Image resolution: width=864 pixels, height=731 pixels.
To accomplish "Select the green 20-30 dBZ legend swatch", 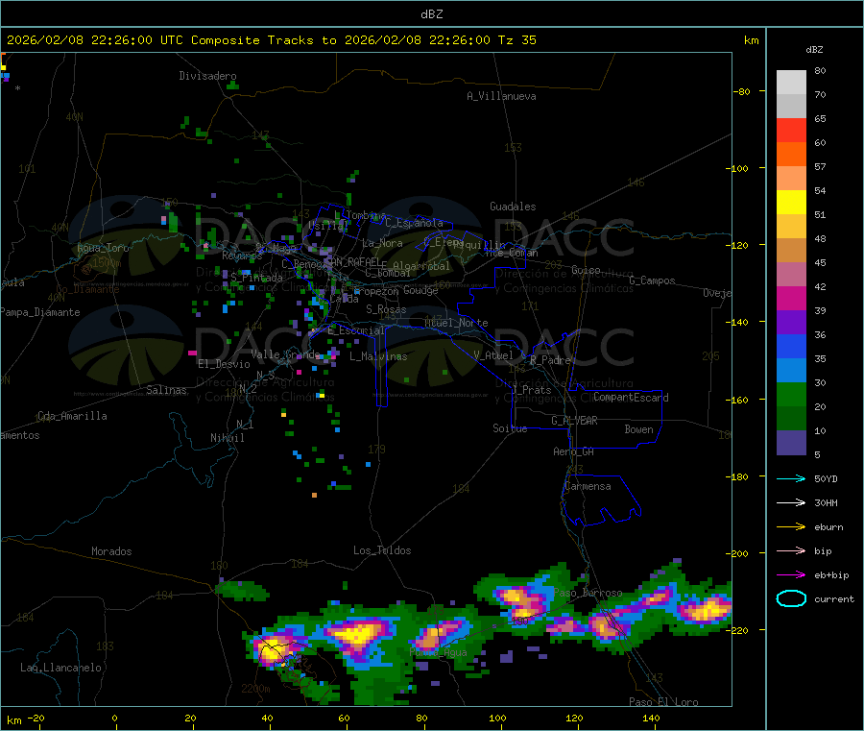I will click(x=791, y=395).
